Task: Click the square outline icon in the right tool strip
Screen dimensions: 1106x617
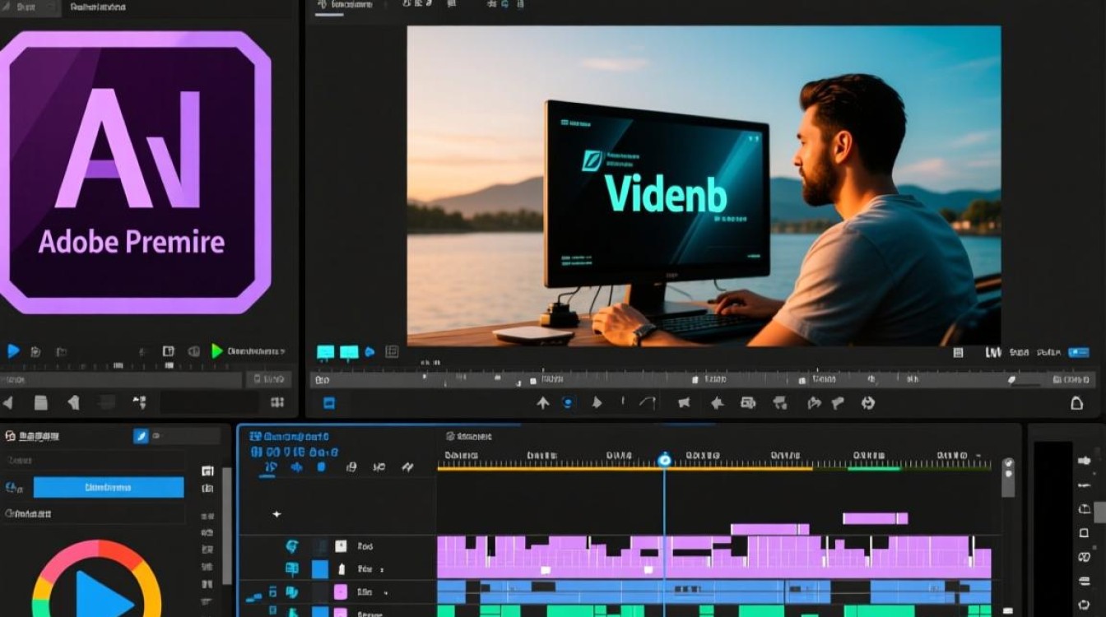Action: click(x=1085, y=535)
